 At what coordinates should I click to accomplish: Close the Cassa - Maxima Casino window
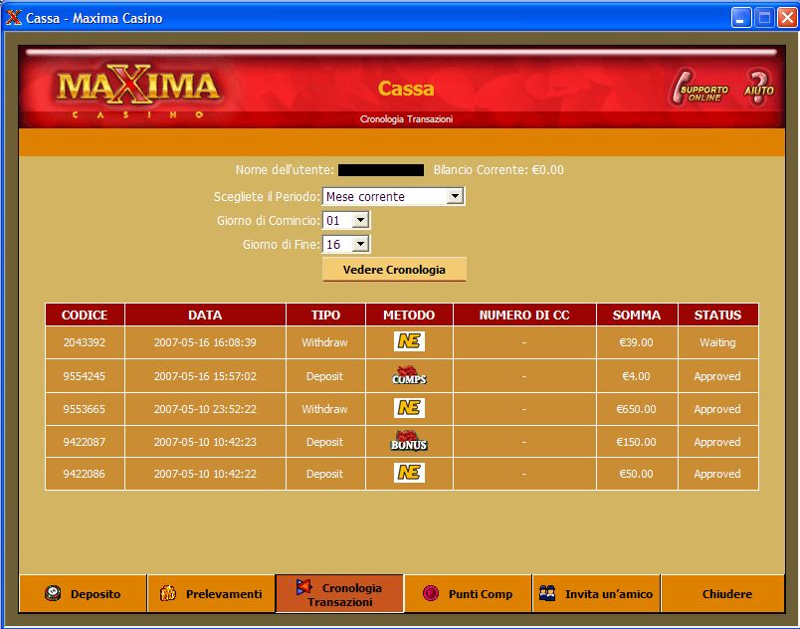coord(787,18)
